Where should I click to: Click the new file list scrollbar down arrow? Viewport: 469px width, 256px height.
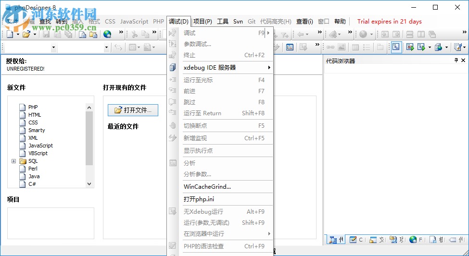pyautogui.click(x=89, y=184)
